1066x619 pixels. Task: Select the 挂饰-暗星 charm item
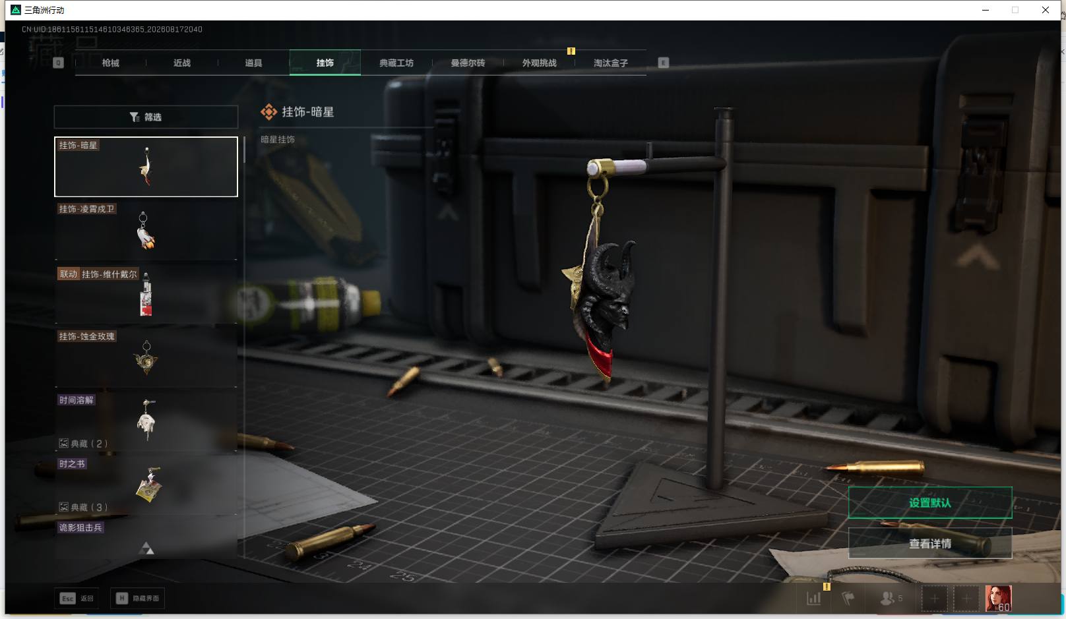pyautogui.click(x=146, y=167)
